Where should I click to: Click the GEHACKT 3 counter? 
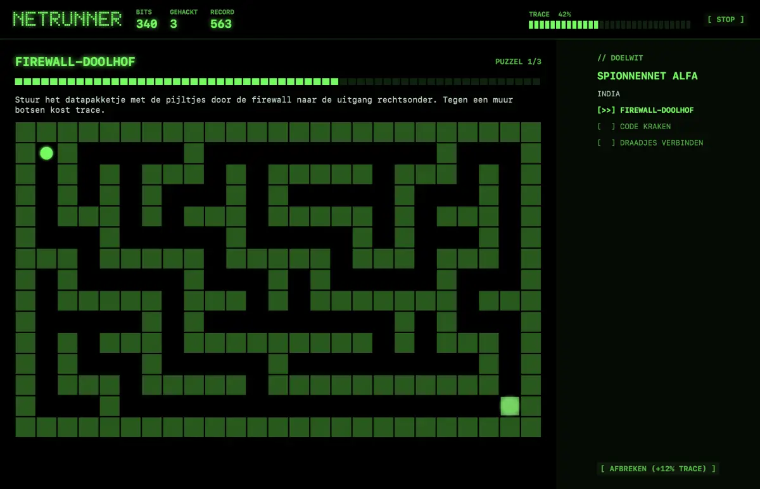point(184,20)
